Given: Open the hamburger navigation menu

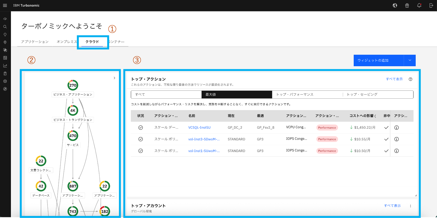Looking at the screenshot, I should (5, 5).
